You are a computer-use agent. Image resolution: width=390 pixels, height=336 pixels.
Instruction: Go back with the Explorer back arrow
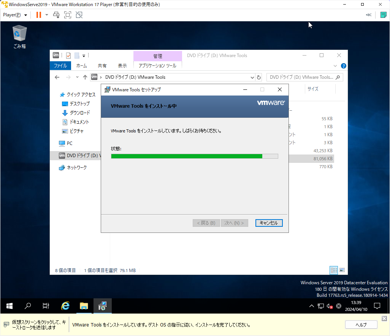pyautogui.click(x=57, y=77)
